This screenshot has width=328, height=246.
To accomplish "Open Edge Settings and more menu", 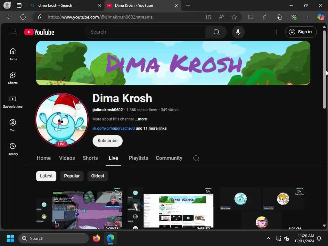I will [x=307, y=17].
